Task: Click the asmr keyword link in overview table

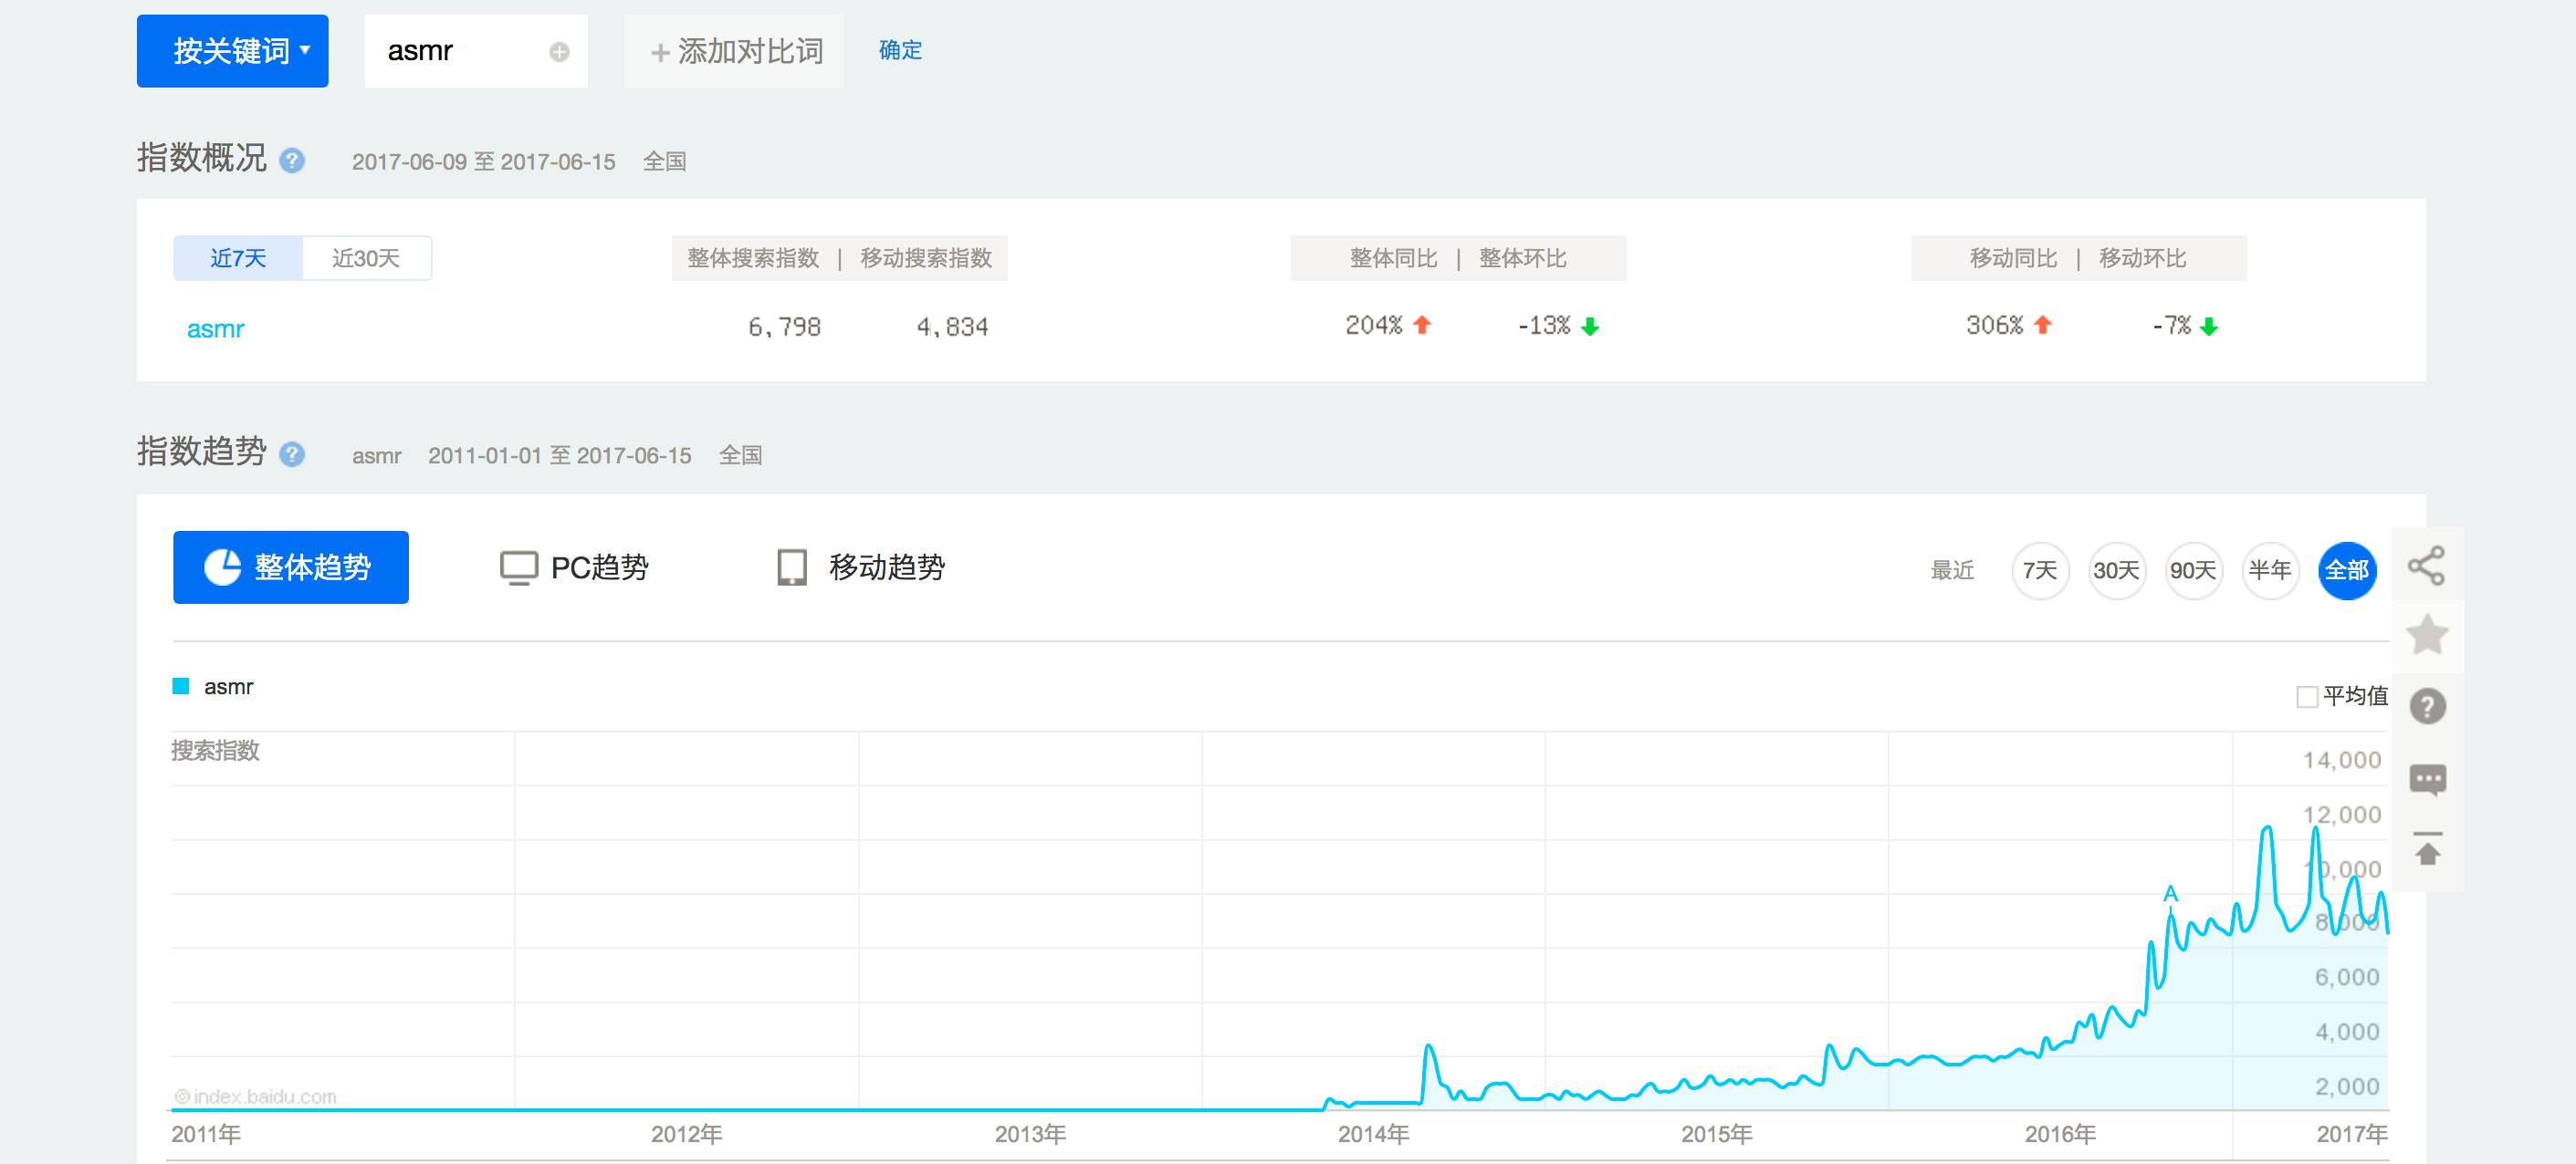Action: click(x=215, y=328)
